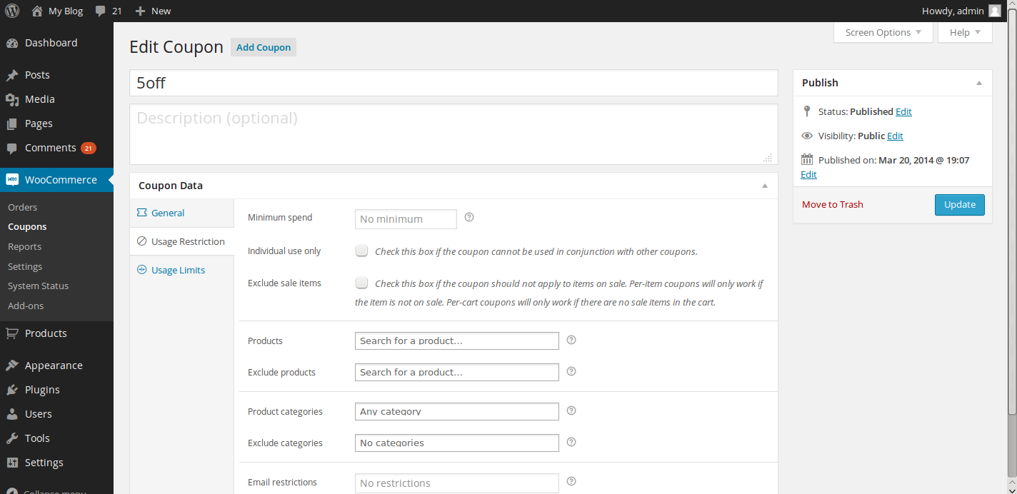Check the Exclude sale items box
Image resolution: width=1017 pixels, height=494 pixels.
point(362,282)
